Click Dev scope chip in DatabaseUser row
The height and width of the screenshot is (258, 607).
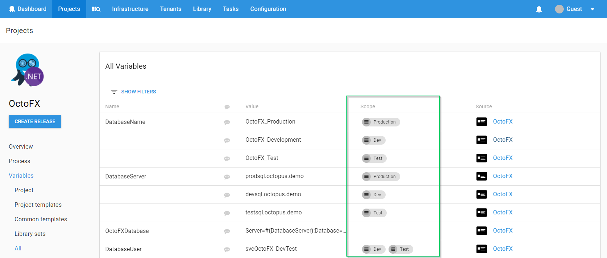(374, 249)
